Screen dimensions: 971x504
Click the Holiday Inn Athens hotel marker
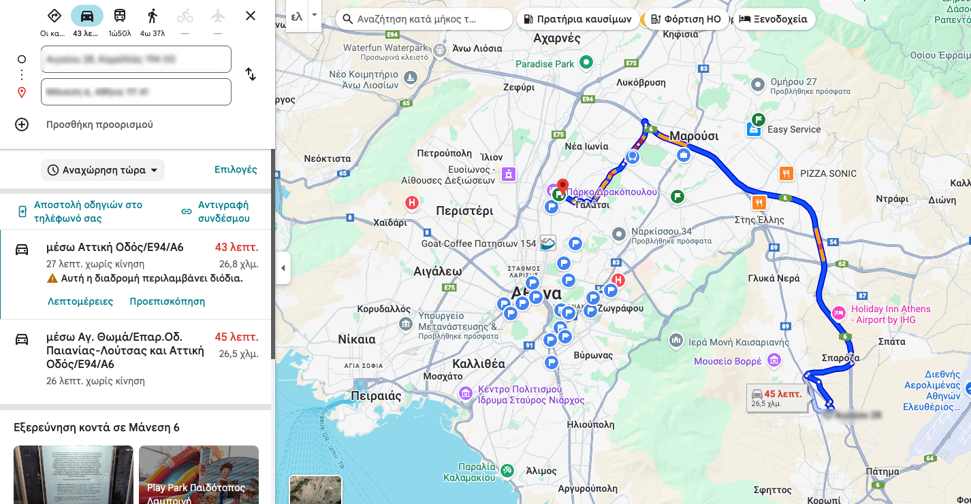[840, 313]
